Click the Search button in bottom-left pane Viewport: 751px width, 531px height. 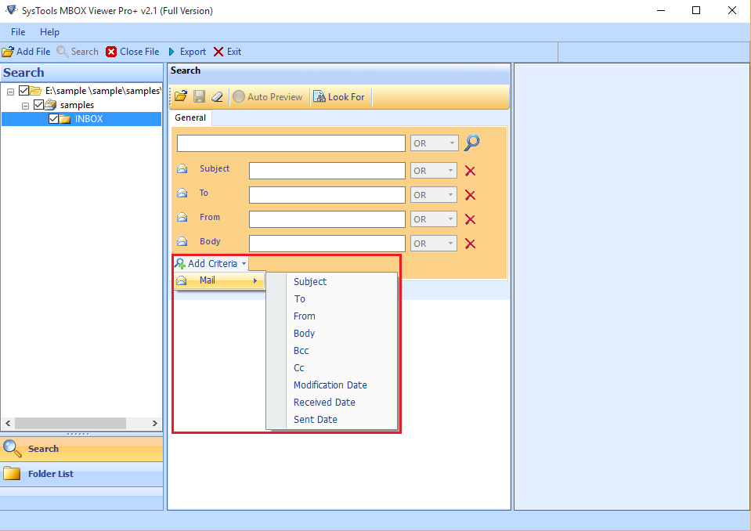pos(81,449)
